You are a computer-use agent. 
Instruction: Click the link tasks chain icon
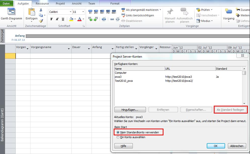[112, 19]
